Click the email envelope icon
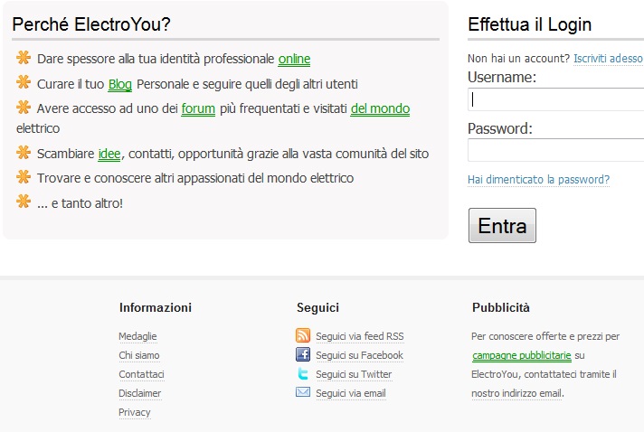This screenshot has height=432, width=644. [x=303, y=393]
